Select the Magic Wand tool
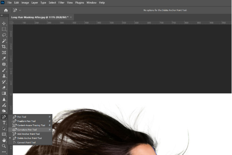 [4, 41]
